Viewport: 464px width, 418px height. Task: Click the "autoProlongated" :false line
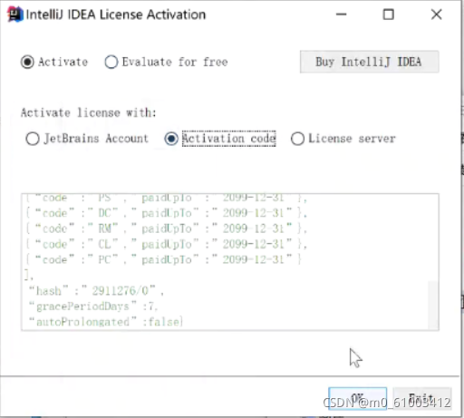[106, 322]
